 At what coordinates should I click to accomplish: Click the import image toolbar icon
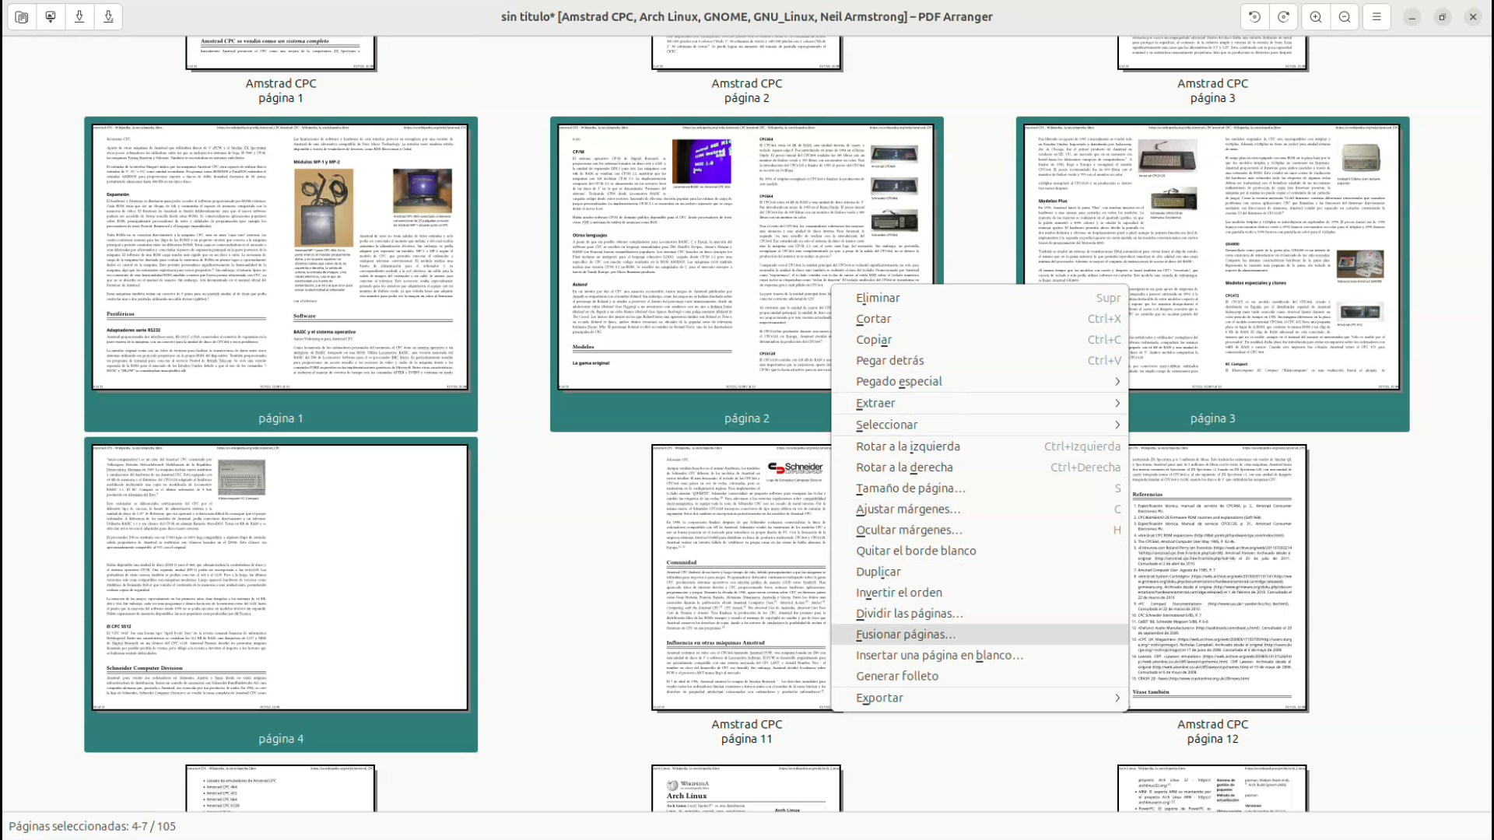[x=51, y=16]
